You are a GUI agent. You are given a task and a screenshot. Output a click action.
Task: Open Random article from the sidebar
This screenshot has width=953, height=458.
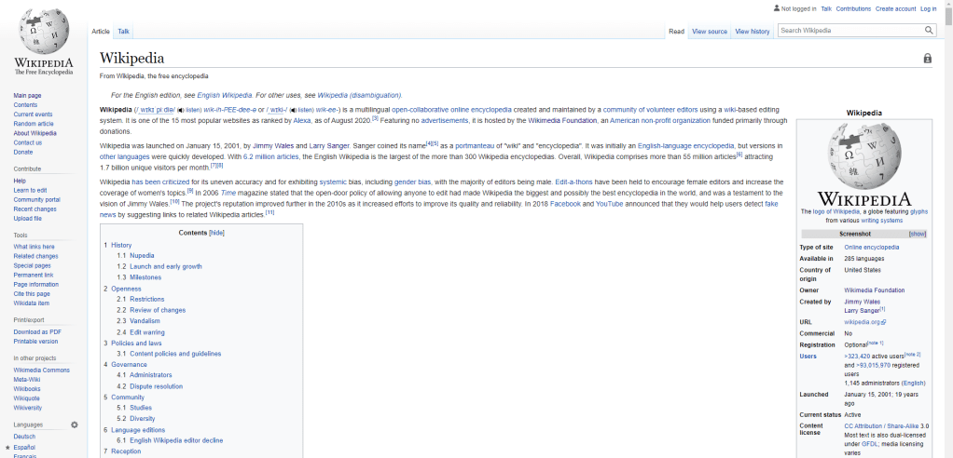coord(34,124)
